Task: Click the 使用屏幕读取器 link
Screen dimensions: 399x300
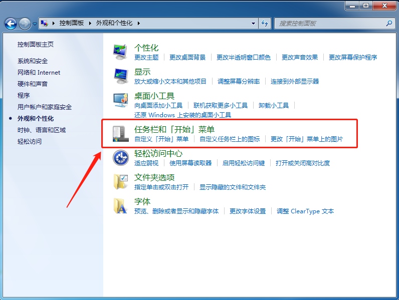Action: [190, 163]
